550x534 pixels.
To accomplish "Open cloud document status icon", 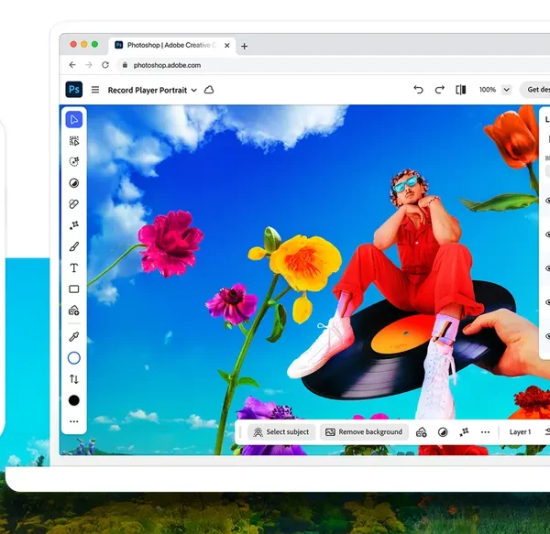I will (209, 90).
